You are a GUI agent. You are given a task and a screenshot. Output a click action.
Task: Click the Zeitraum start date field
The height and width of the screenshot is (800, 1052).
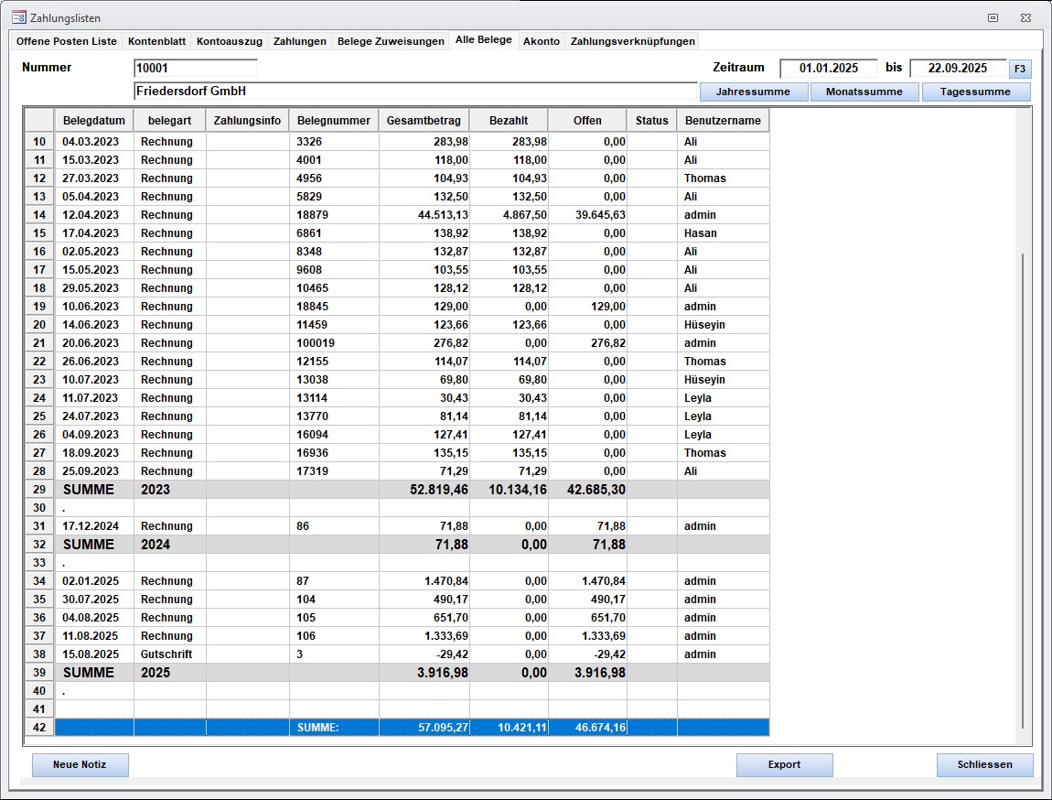[x=828, y=68]
